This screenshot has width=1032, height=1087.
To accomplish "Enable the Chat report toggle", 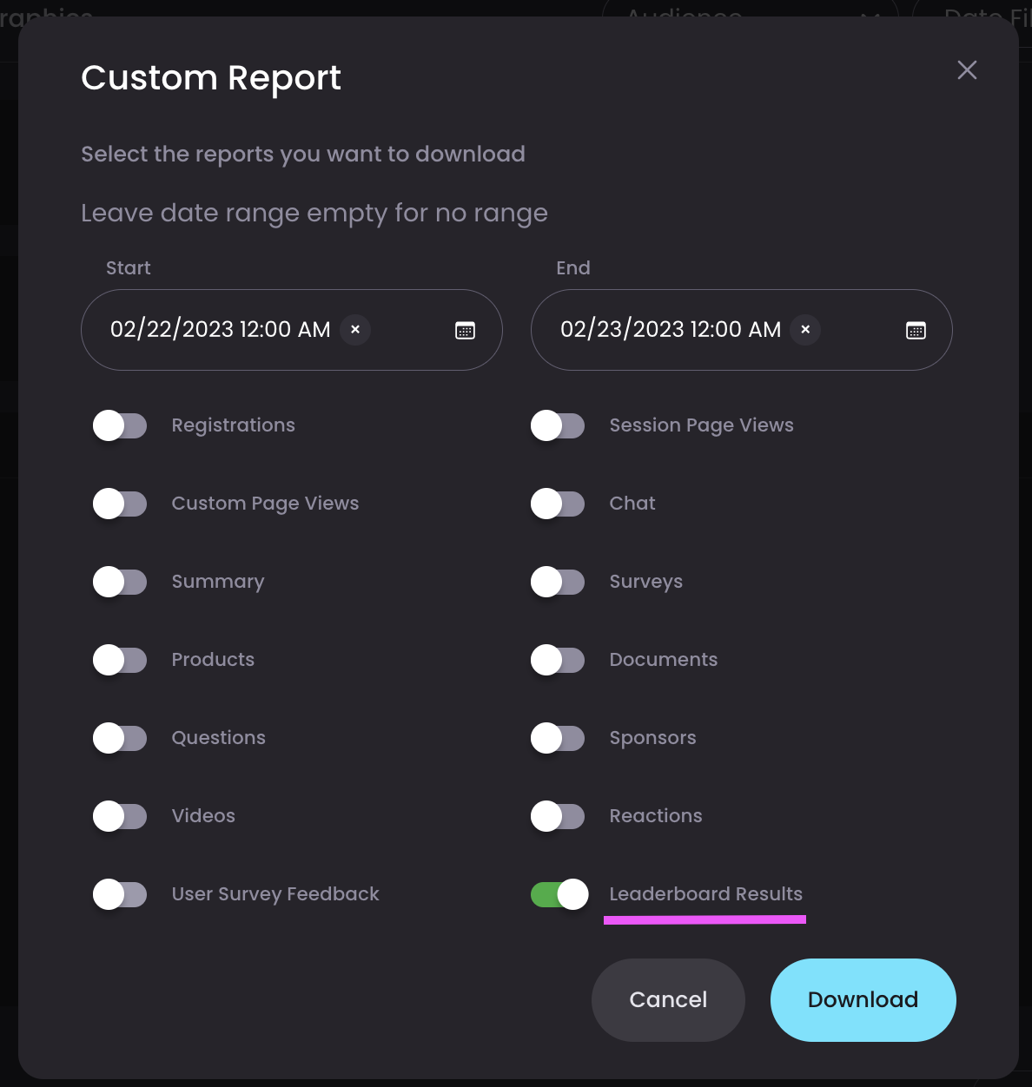I will (x=558, y=504).
